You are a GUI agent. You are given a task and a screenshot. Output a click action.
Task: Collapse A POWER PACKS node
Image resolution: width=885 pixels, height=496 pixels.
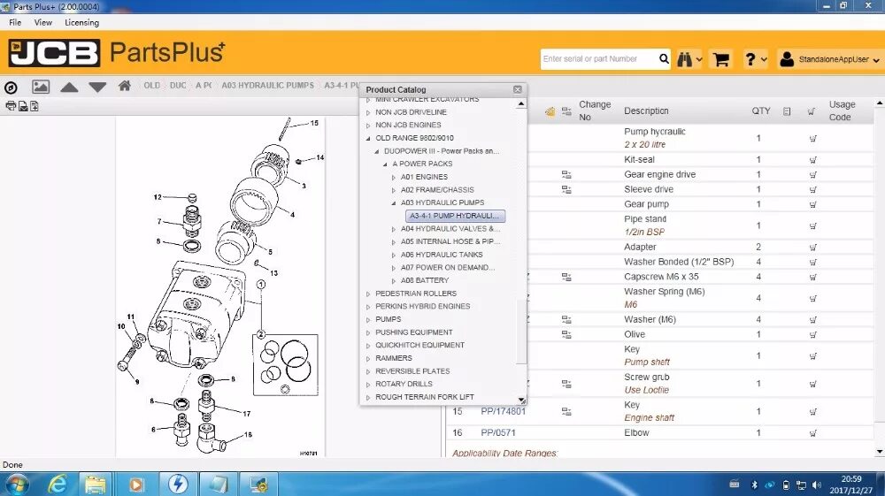(385, 164)
